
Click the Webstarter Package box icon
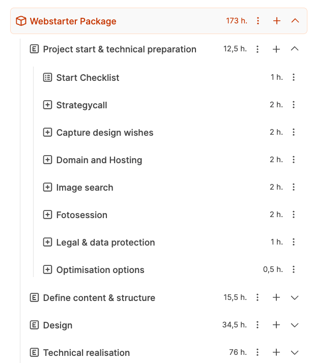(x=21, y=21)
